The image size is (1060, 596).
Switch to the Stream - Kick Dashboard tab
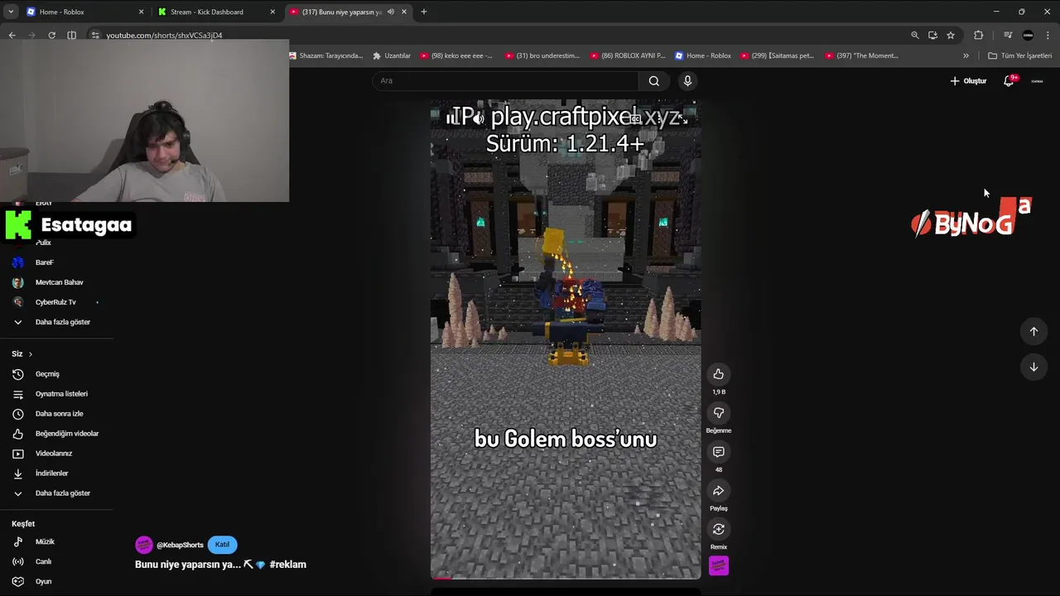pyautogui.click(x=217, y=12)
